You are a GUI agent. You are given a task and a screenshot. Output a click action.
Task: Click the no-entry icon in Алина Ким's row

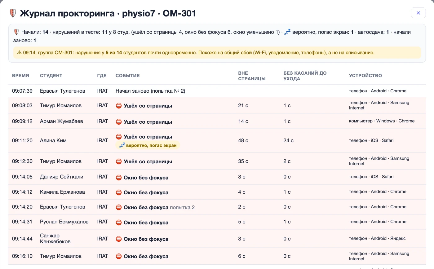point(119,137)
